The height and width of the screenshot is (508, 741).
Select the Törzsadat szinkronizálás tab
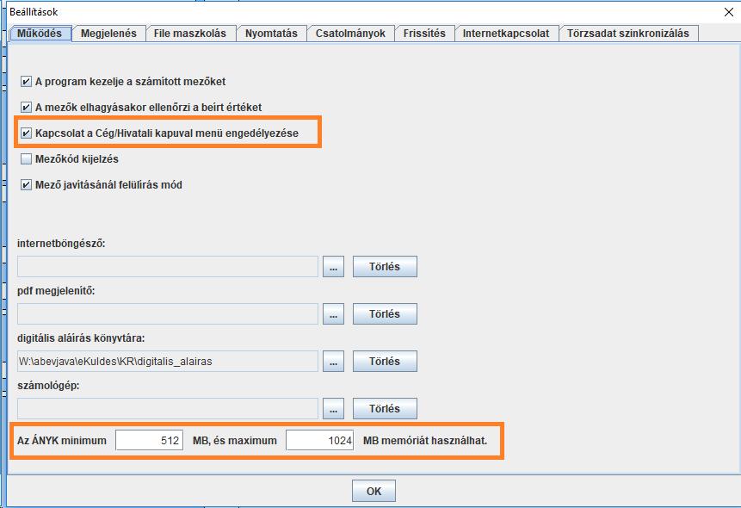628,34
